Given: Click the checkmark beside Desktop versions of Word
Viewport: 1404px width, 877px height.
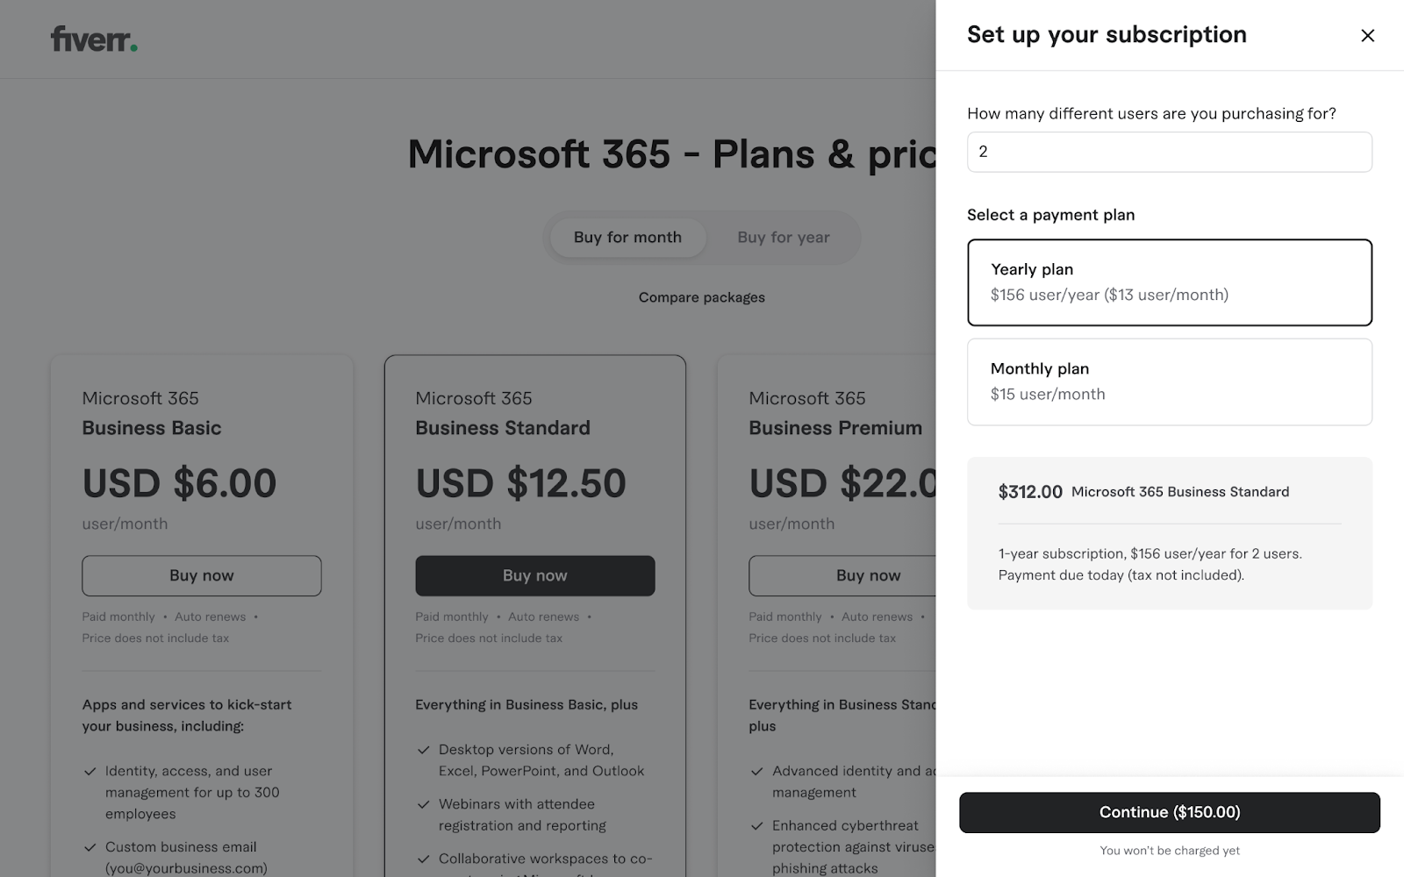Looking at the screenshot, I should coord(423,750).
